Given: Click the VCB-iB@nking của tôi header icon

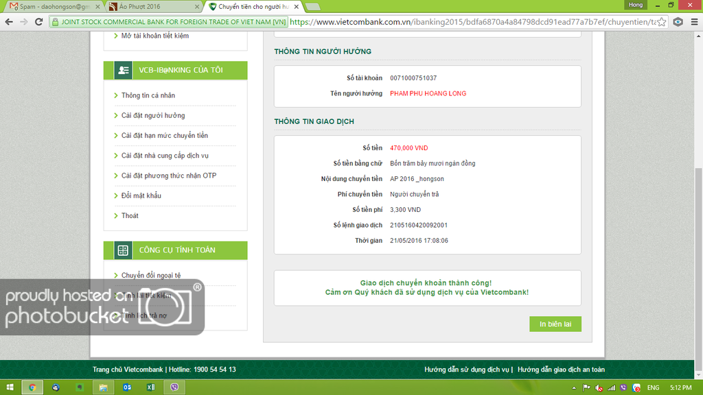Looking at the screenshot, I should [123, 71].
